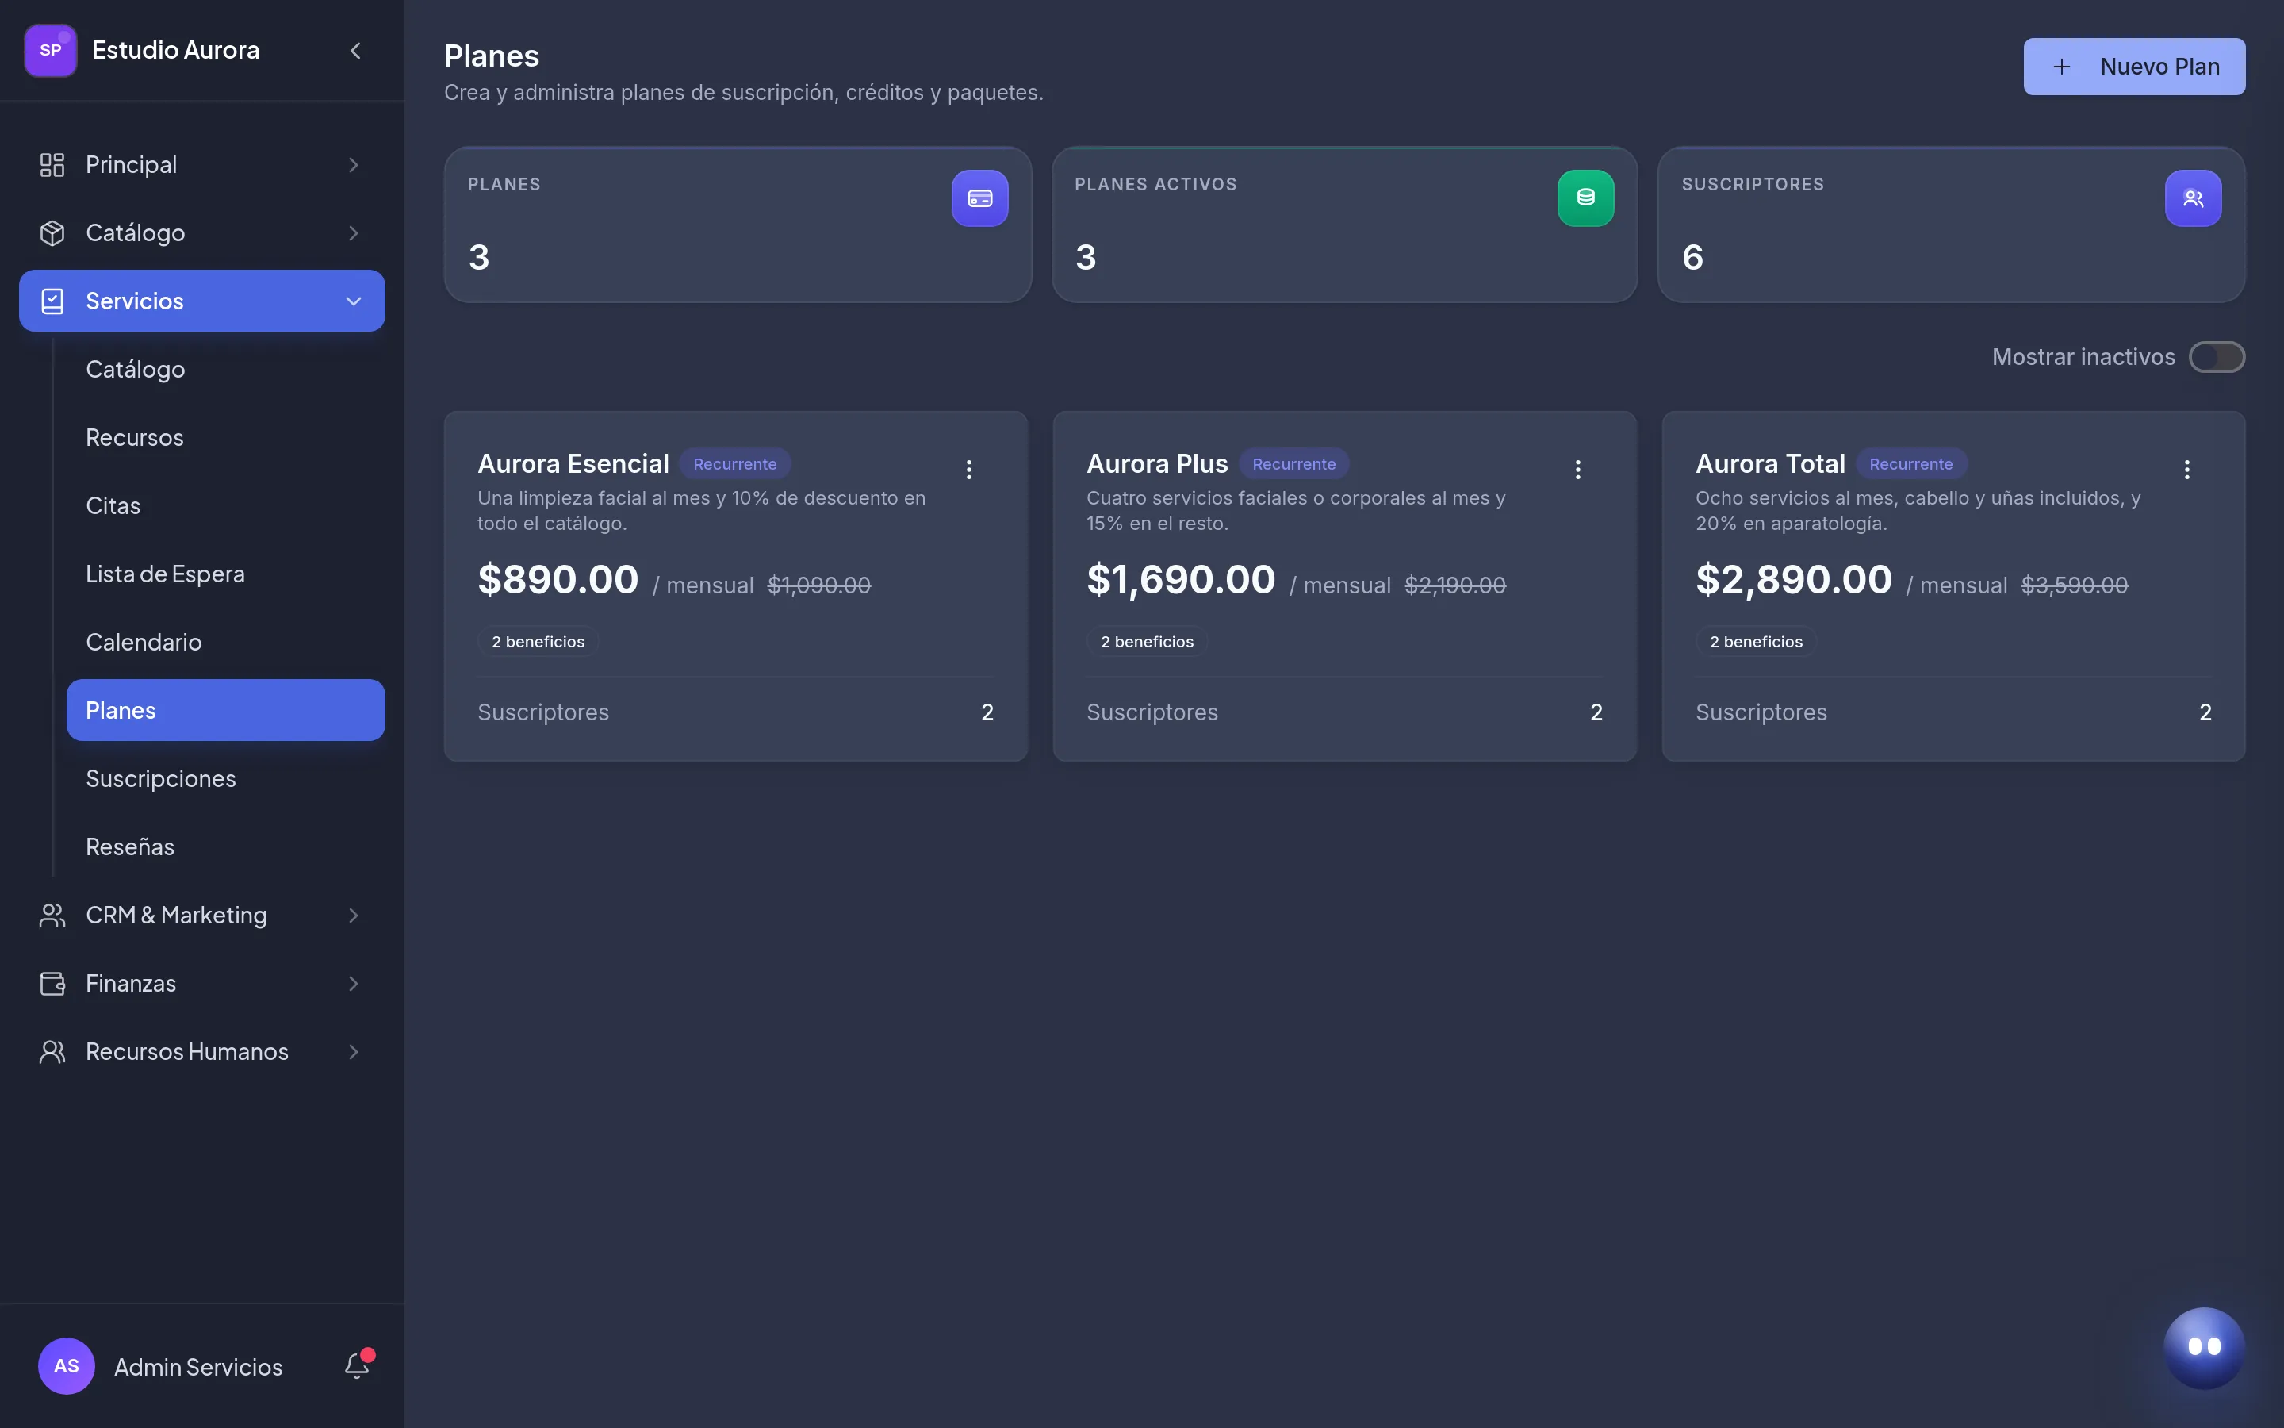The width and height of the screenshot is (2284, 1428).
Task: Click the Aurora Esencial plan title
Action: coord(573,464)
